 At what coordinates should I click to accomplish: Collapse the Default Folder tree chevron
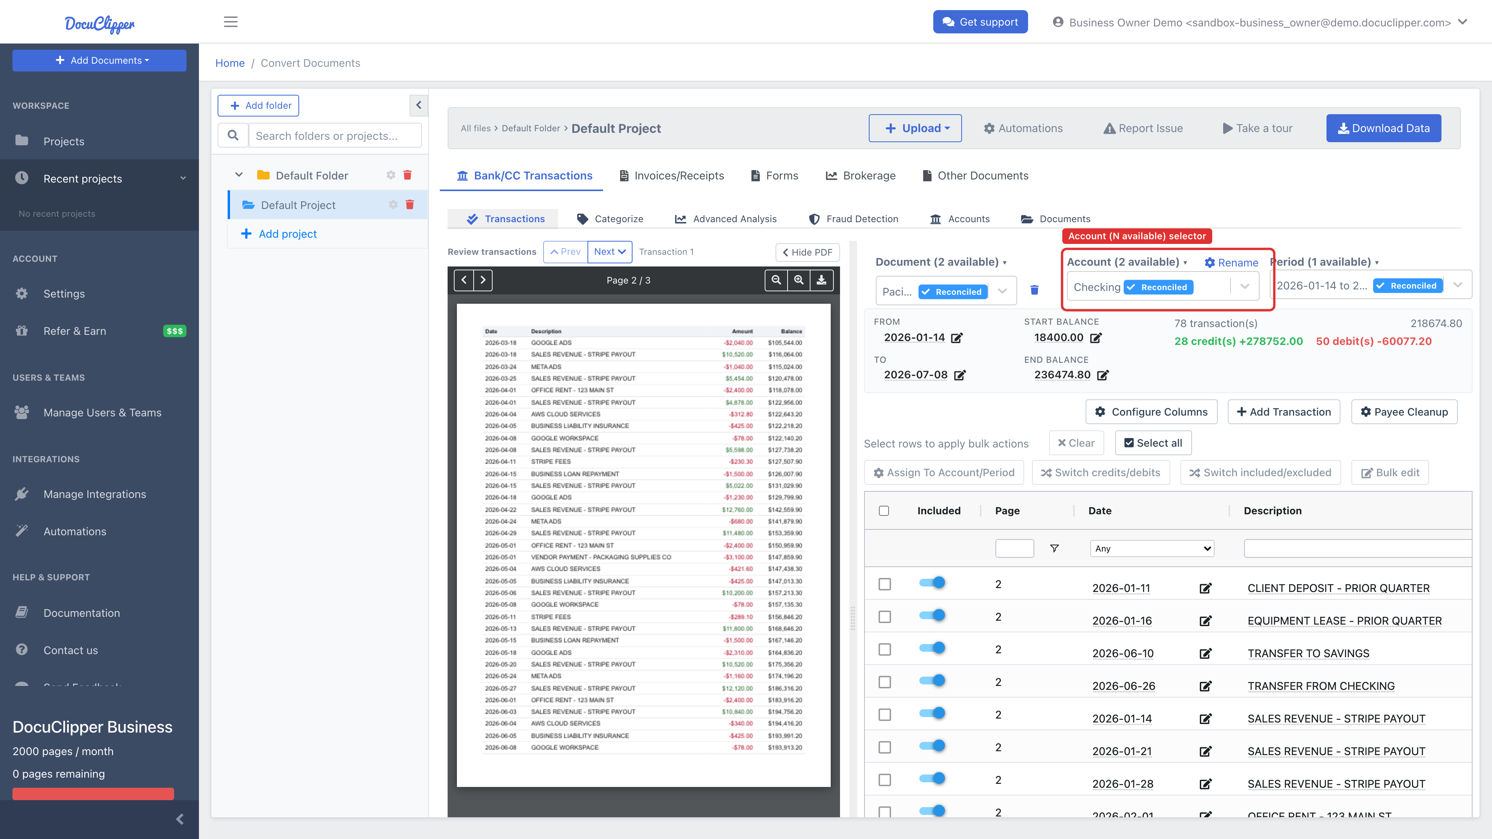pyautogui.click(x=239, y=175)
